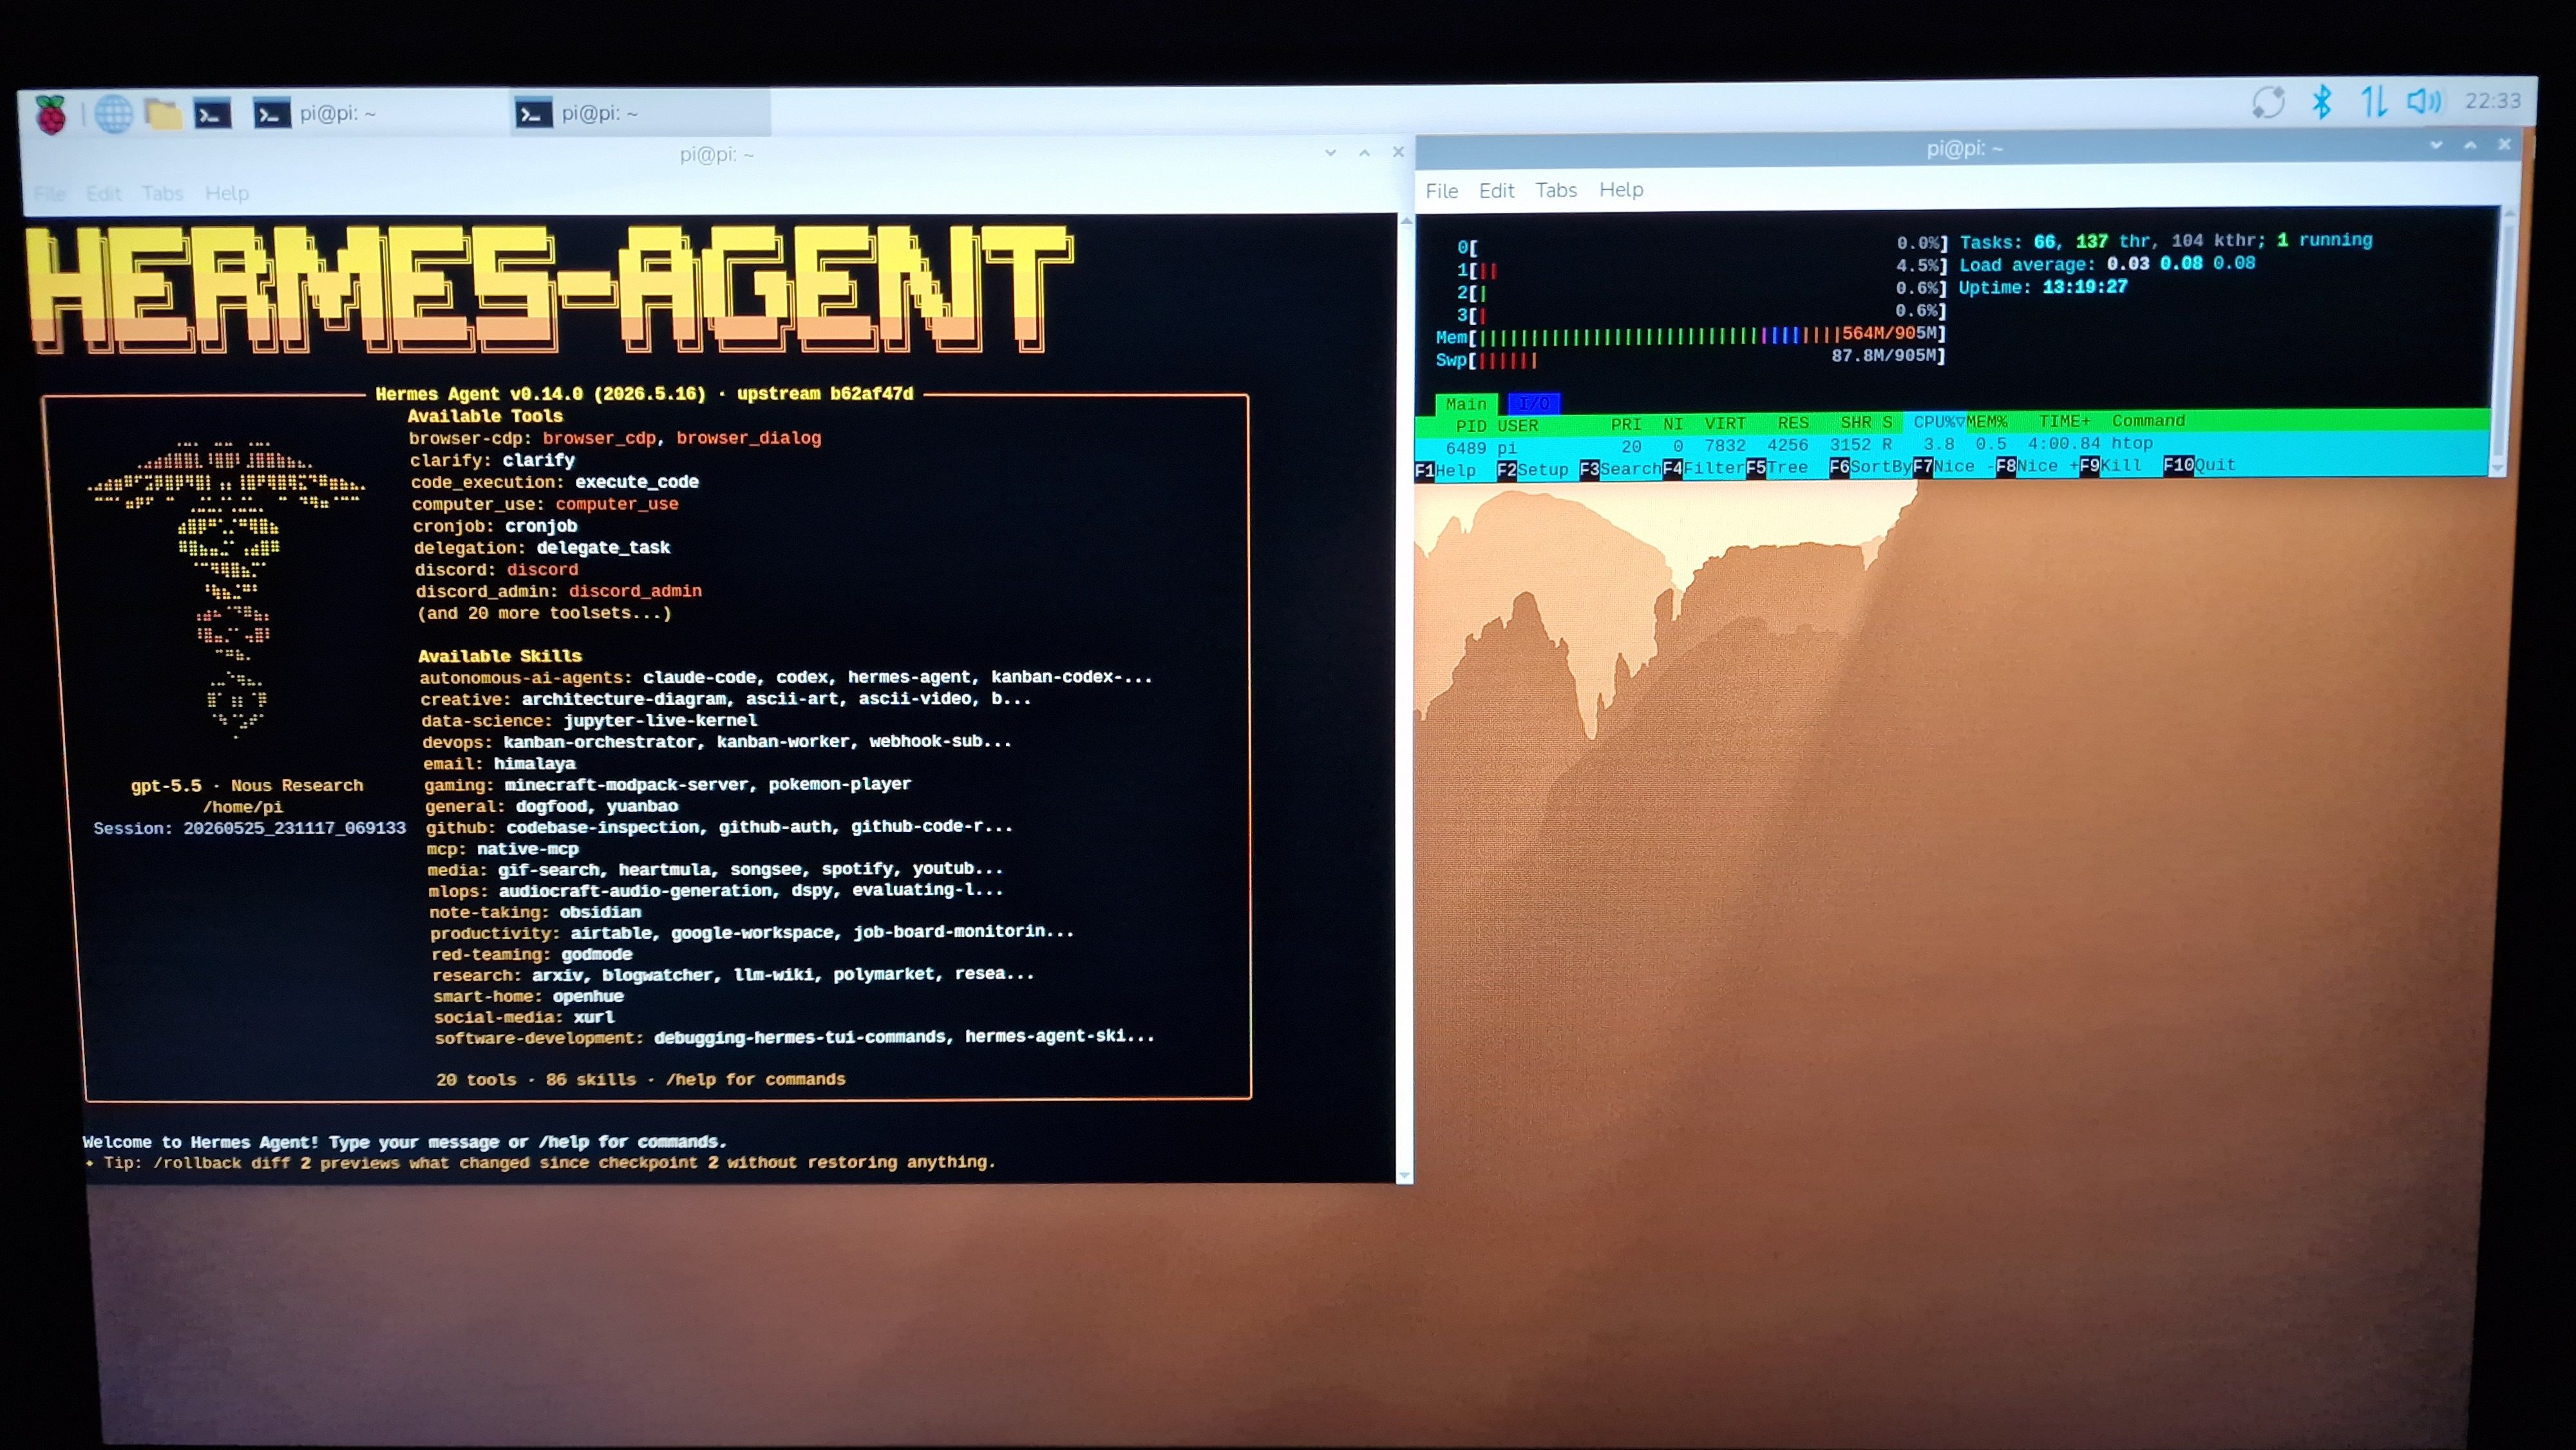
Task: Sort htop by the Command column header
Action: point(2148,421)
